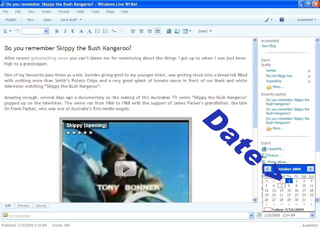Align text right
Image resolution: width=320 pixels, height=229 pixels.
(x=149, y=31)
